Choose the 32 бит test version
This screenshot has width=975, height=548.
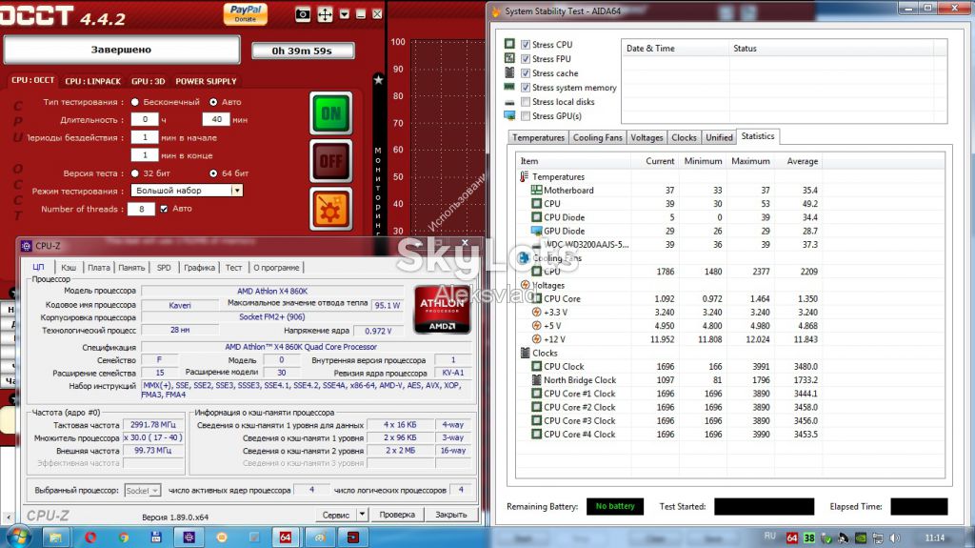(135, 173)
